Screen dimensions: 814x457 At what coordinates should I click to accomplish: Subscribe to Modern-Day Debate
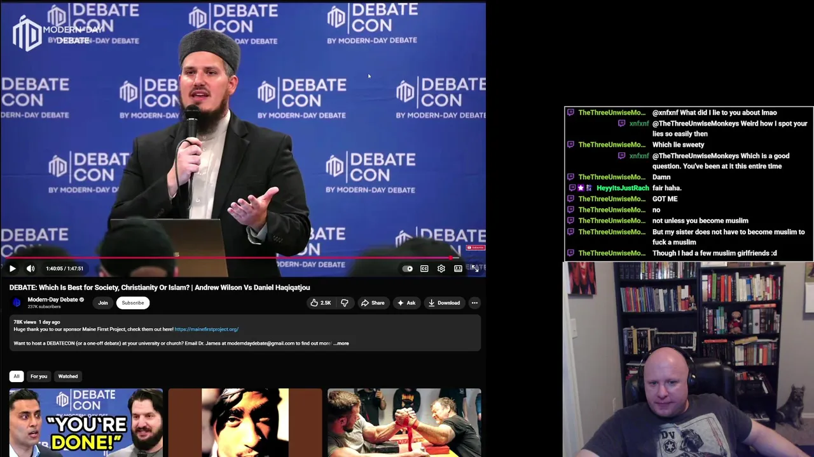133,303
